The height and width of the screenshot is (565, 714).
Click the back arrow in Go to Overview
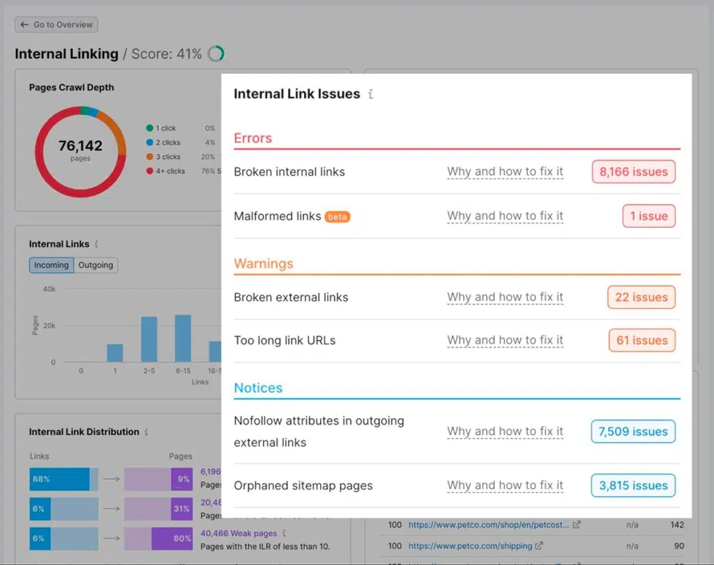point(24,24)
